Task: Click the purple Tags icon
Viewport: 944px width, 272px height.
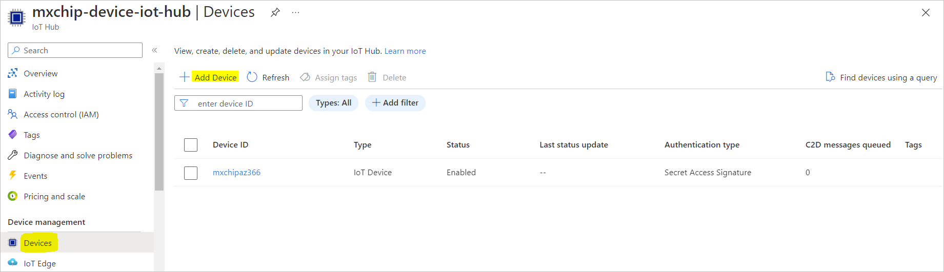Action: tap(13, 135)
